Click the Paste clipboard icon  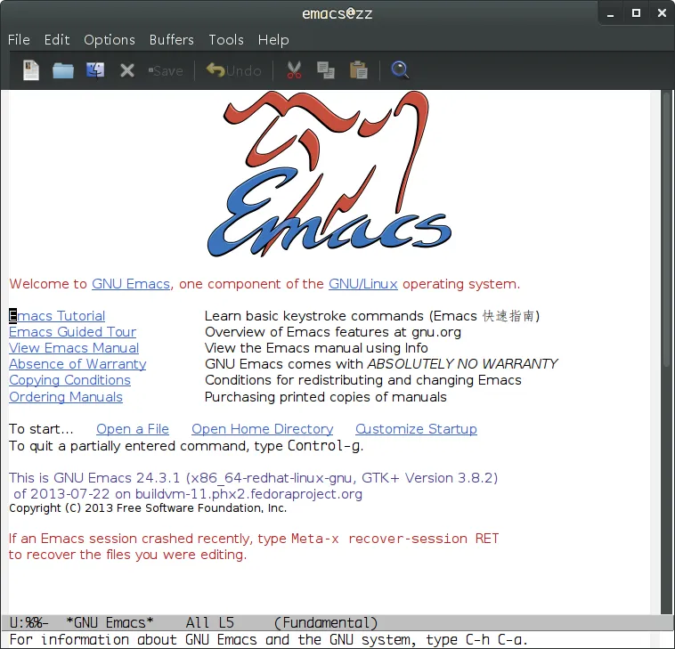[358, 70]
